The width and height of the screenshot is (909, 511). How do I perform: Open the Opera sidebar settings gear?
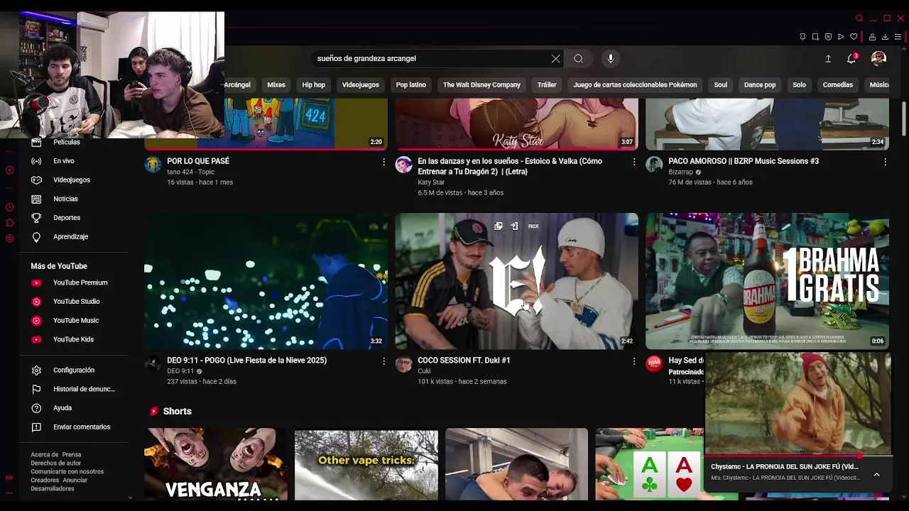click(x=9, y=238)
